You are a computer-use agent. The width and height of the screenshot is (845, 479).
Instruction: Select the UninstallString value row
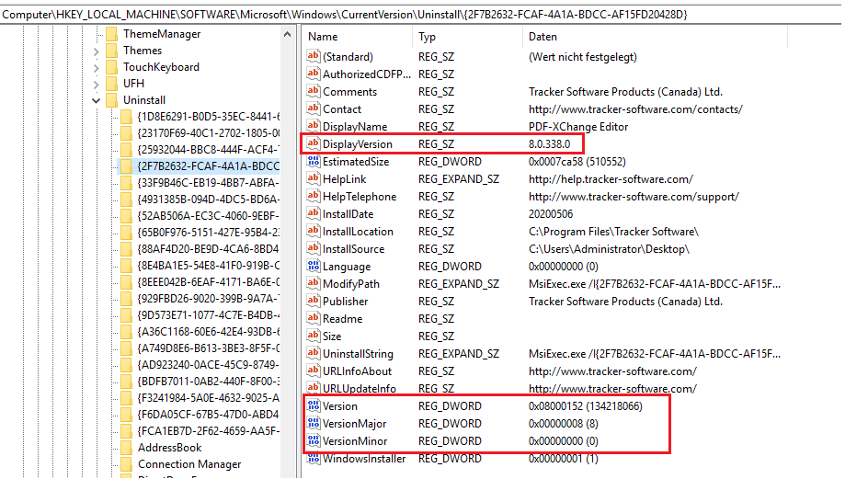[x=358, y=354]
